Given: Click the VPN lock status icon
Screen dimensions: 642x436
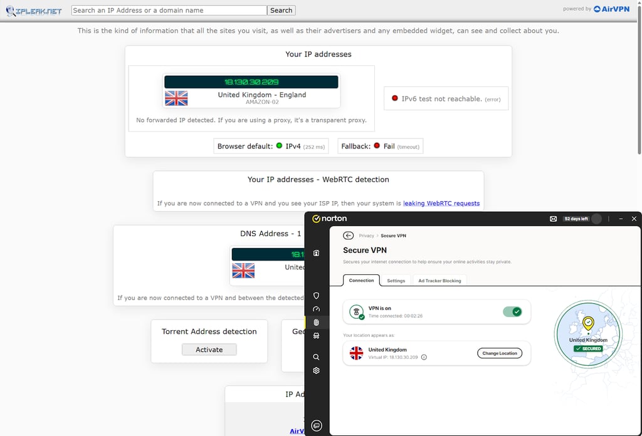Looking at the screenshot, I should (357, 312).
